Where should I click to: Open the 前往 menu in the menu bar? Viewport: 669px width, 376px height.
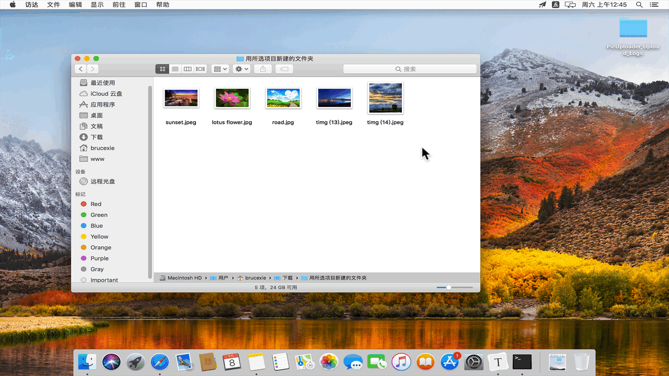[x=120, y=5]
